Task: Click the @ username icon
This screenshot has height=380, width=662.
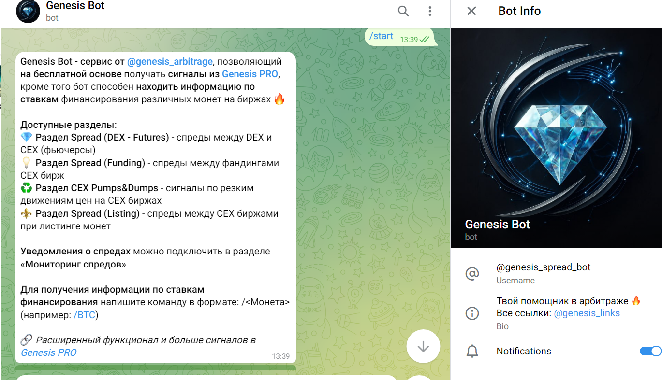Action: [x=472, y=273]
